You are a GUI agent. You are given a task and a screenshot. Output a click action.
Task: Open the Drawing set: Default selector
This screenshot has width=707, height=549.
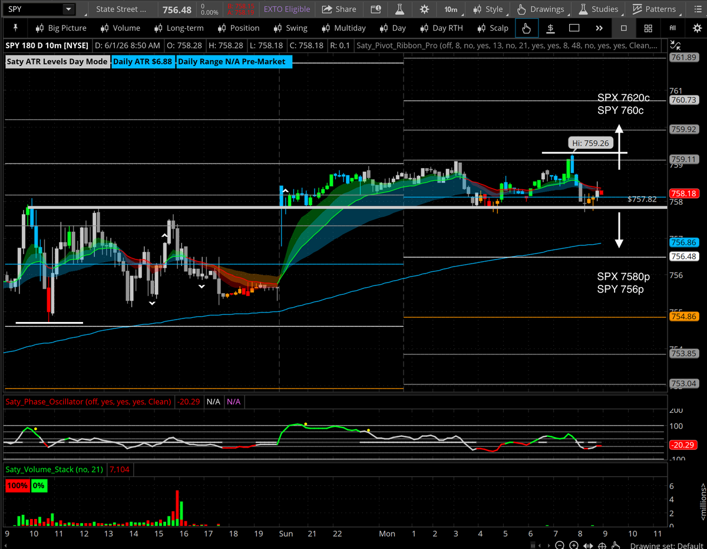coord(666,545)
